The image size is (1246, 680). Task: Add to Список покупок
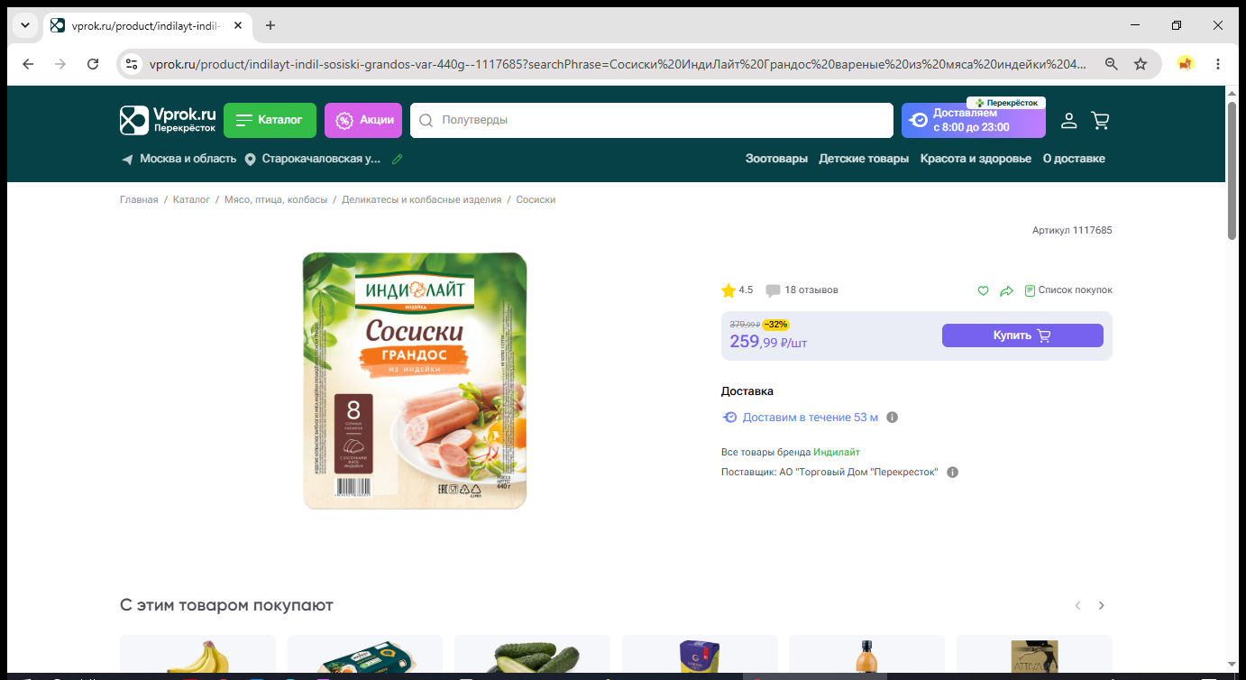[x=1068, y=290]
